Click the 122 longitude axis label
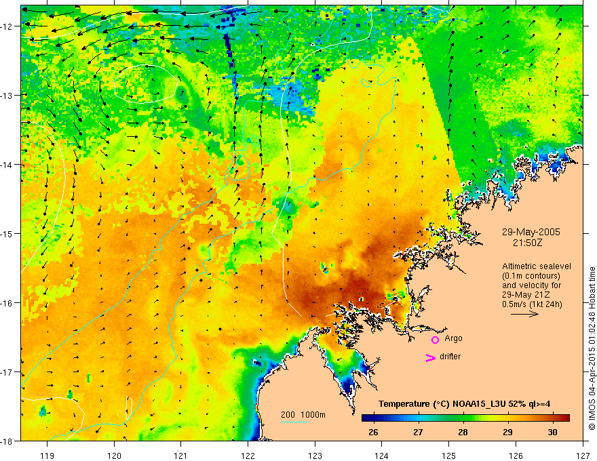Screen dimensions: 597x461 click(248, 456)
